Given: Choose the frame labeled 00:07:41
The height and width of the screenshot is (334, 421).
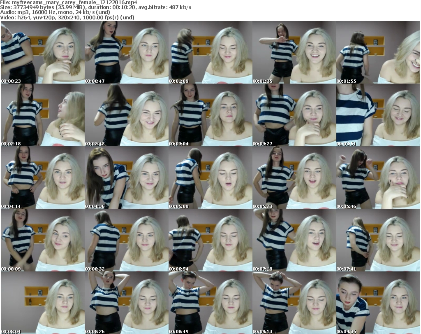Looking at the screenshot, I should (378, 240).
